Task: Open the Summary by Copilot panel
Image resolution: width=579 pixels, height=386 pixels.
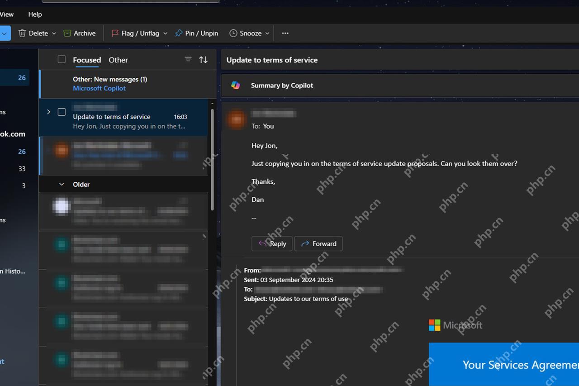Action: click(x=400, y=85)
